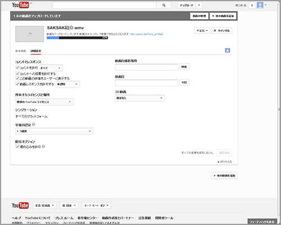Screen dimensions: 281x225
Task: Click the フィードバックを送信 button
Action: point(262,222)
